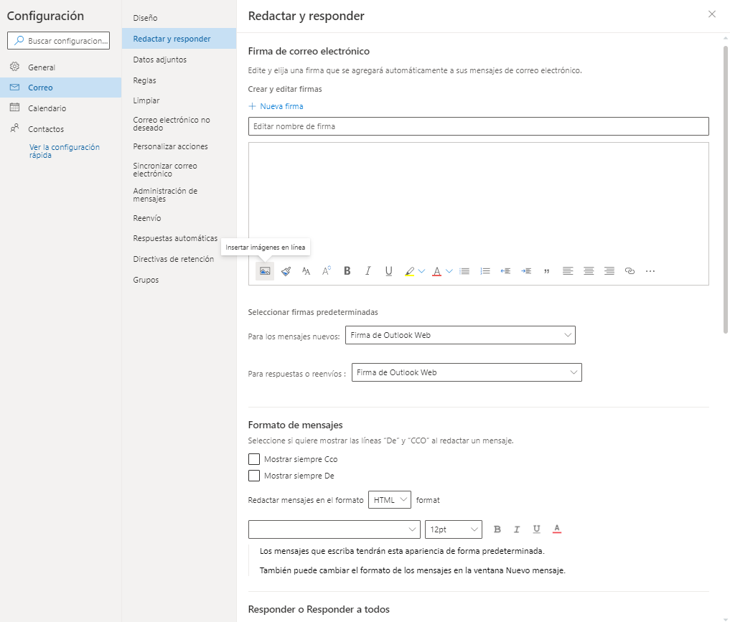Toggle bold in signature editor toolbar
The width and height of the screenshot is (730, 622).
(x=347, y=270)
